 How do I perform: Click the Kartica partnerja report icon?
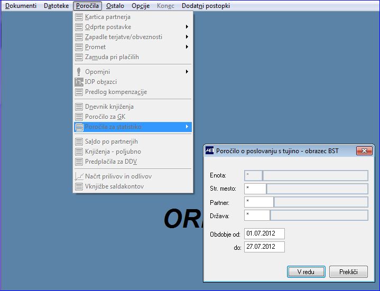pos(79,17)
